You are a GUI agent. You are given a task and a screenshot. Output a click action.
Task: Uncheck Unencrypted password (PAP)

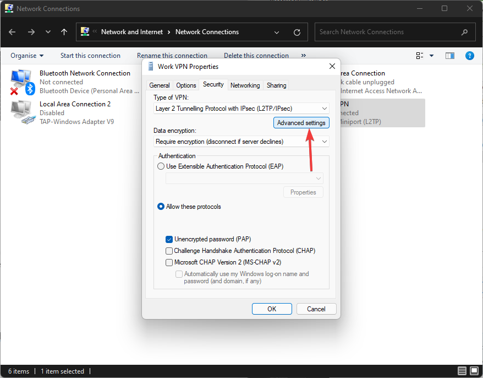point(169,240)
